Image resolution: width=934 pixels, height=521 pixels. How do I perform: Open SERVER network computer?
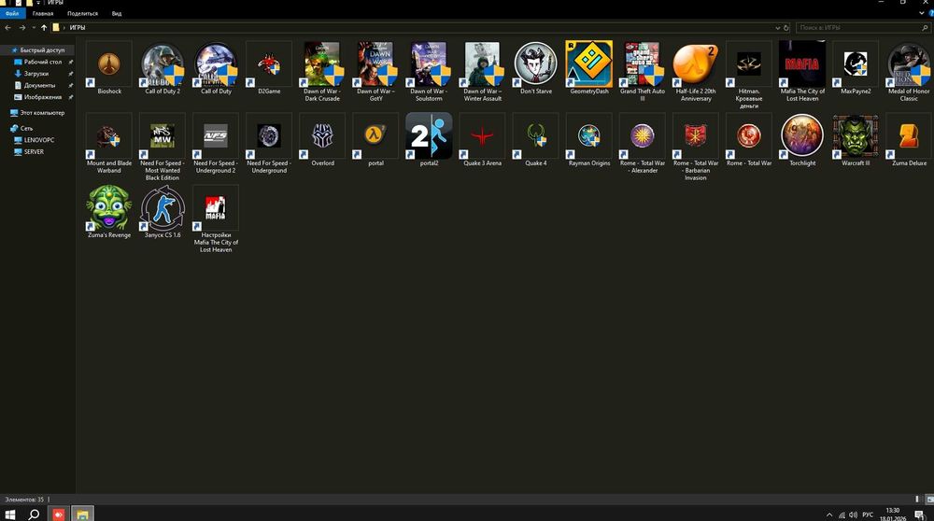coord(34,152)
